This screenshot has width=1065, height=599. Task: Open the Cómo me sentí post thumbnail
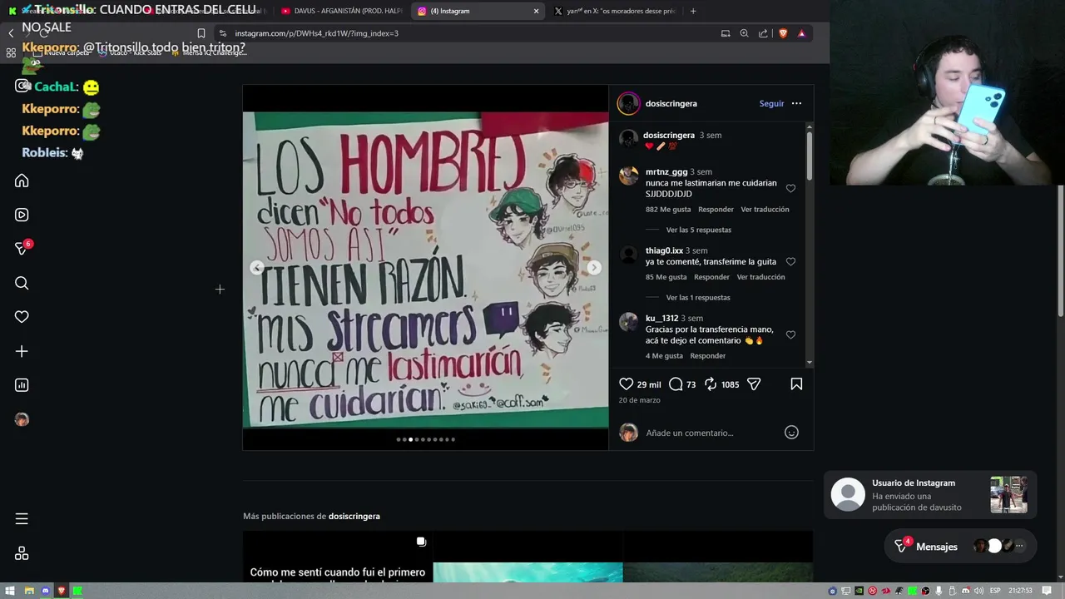point(337,557)
